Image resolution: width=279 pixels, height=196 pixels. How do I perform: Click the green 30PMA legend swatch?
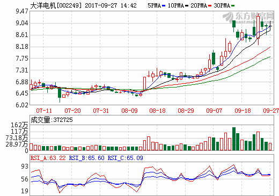pos(233,6)
